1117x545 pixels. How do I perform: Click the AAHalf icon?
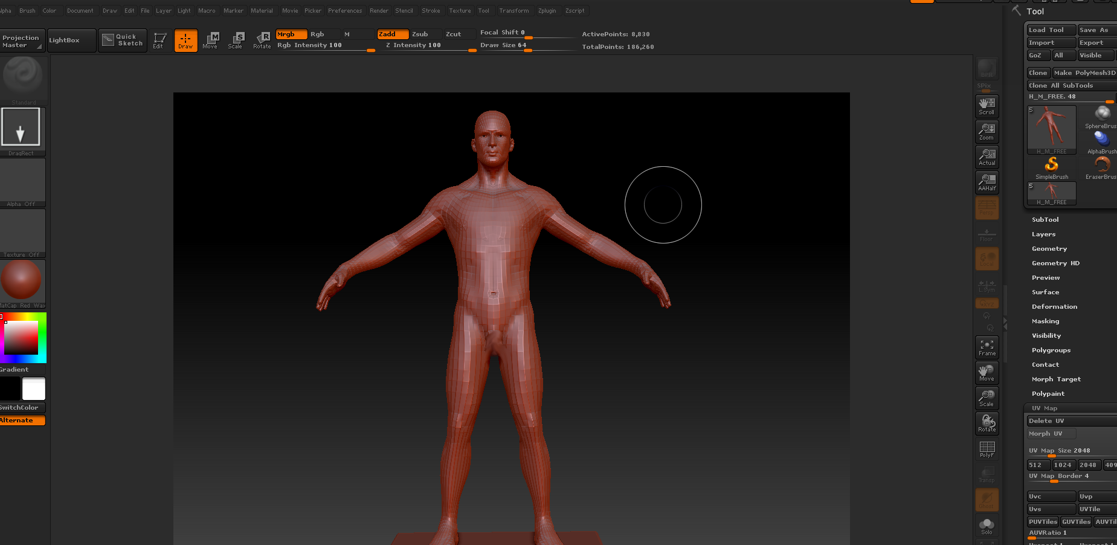(x=987, y=182)
